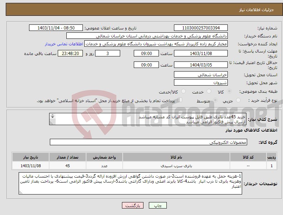Toggle the اسناد خزانه اسلامی payment checkbox
The width and height of the screenshot is (283, 215).
[x=180, y=100]
